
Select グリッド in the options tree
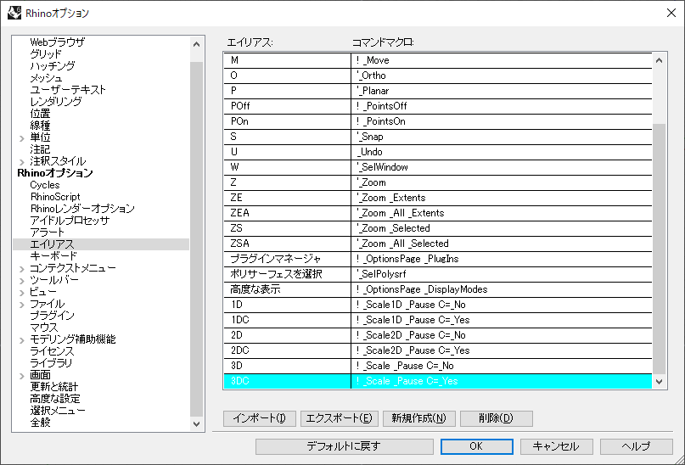coord(46,53)
